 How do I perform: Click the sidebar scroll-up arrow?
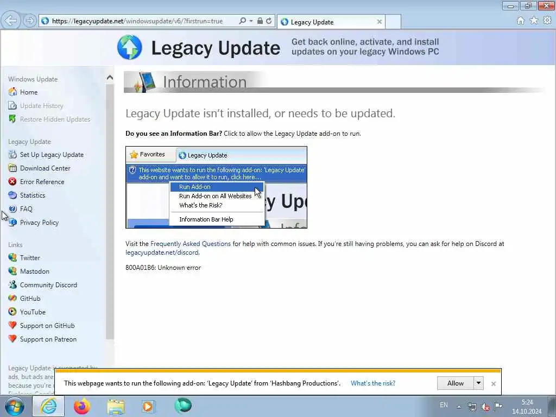110,77
